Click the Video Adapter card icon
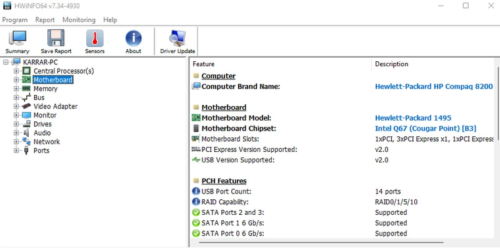This screenshot has width=500, height=248. tap(26, 106)
